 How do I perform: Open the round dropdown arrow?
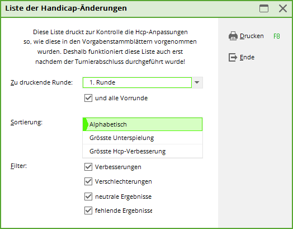point(197,82)
